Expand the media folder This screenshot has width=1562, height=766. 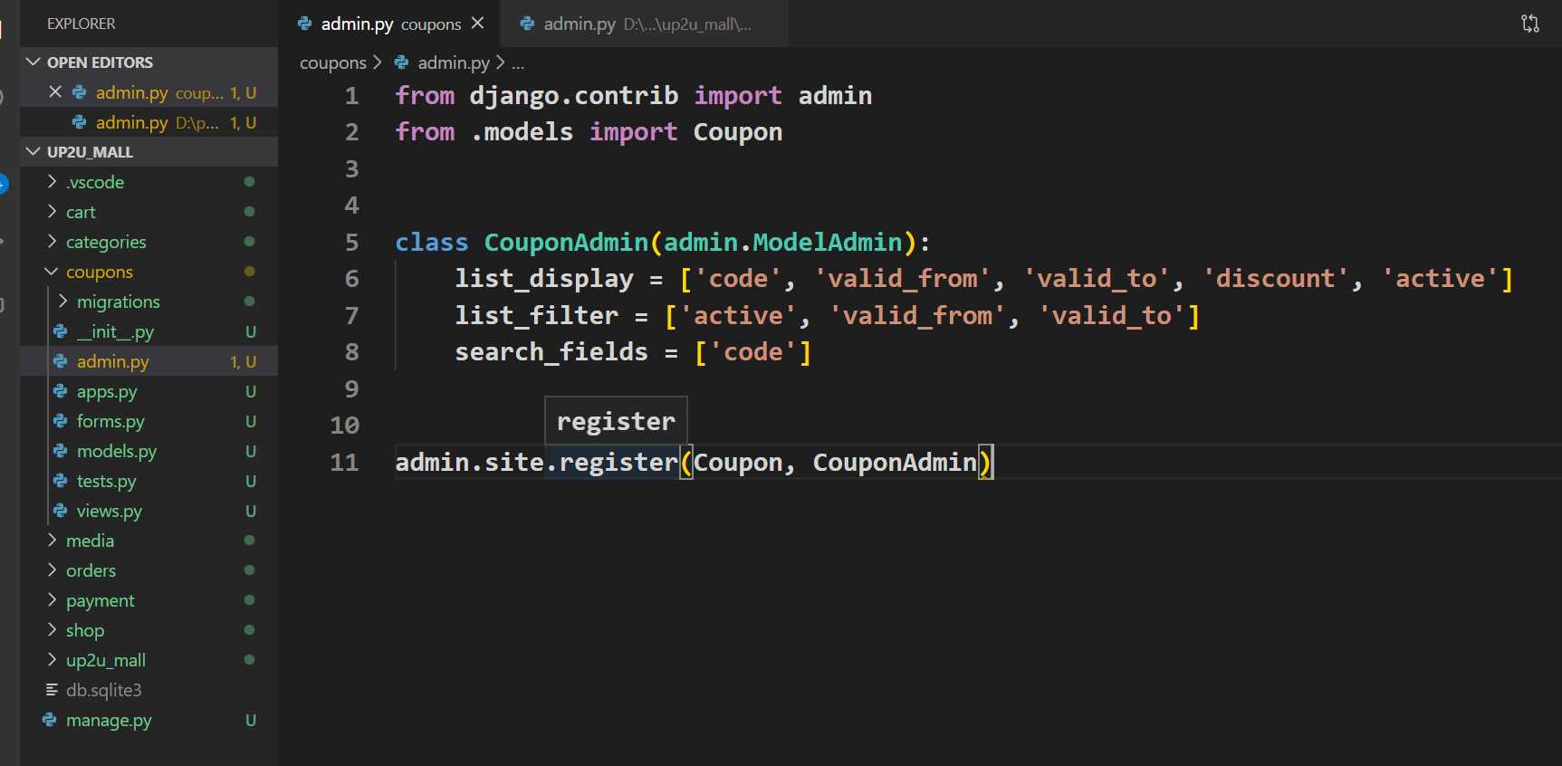point(149,541)
